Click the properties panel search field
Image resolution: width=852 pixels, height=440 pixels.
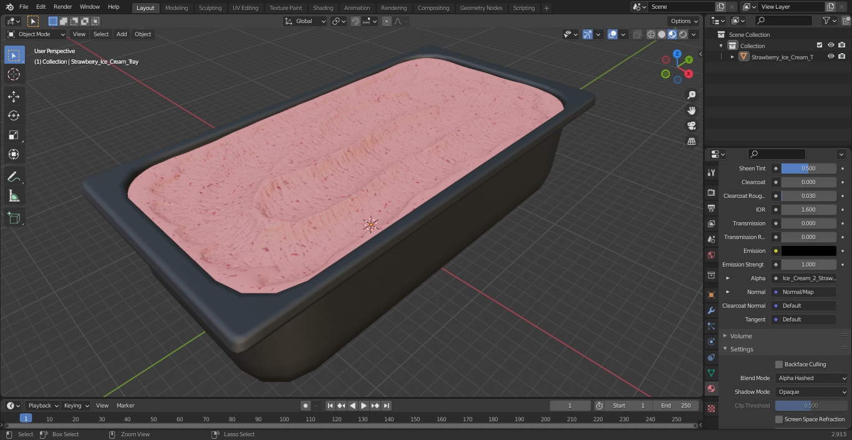click(777, 154)
